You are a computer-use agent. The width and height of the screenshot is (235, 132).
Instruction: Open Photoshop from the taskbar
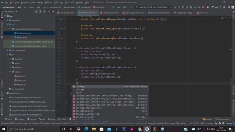click(124, 129)
